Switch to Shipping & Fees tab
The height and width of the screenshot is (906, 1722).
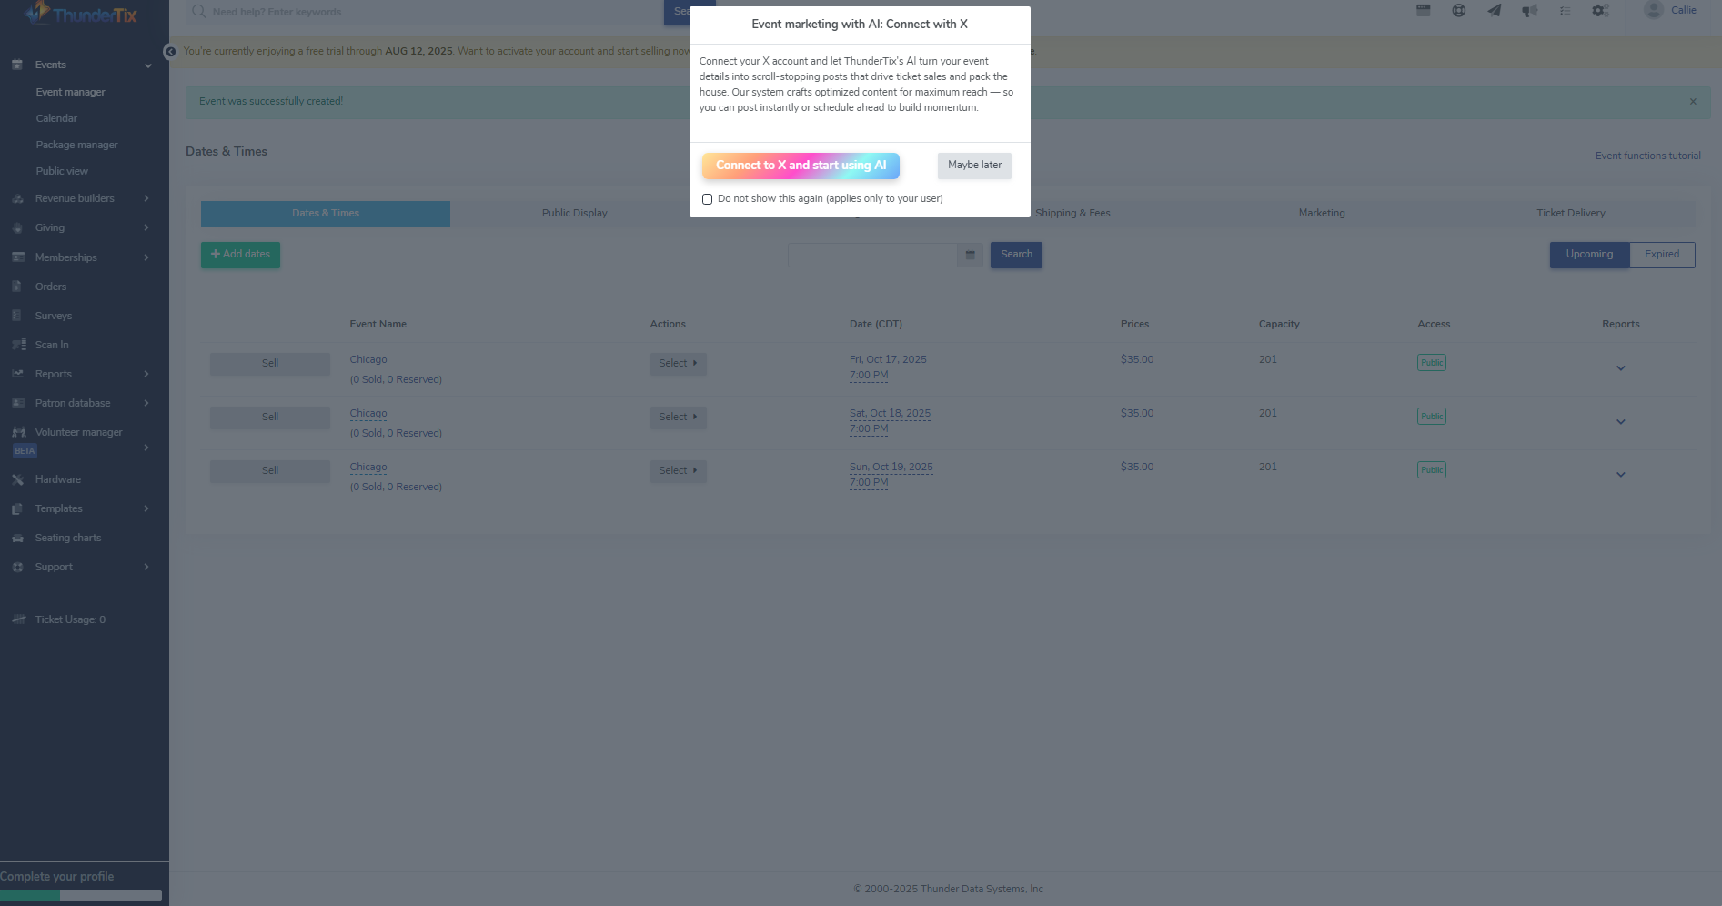coord(1072,214)
